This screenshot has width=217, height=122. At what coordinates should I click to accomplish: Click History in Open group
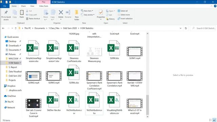111,19
